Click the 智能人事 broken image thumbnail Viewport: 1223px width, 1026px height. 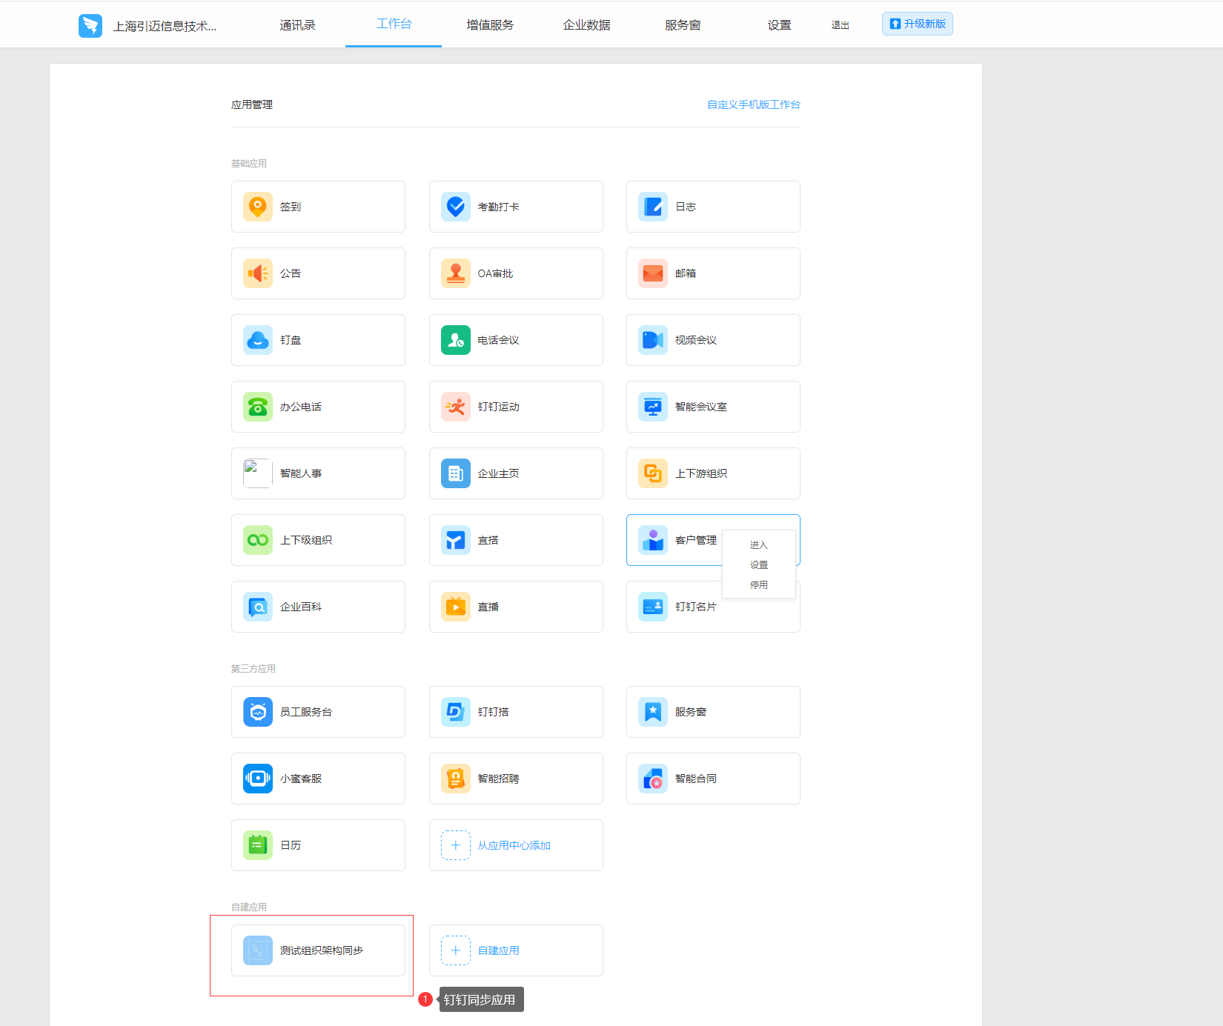(258, 473)
